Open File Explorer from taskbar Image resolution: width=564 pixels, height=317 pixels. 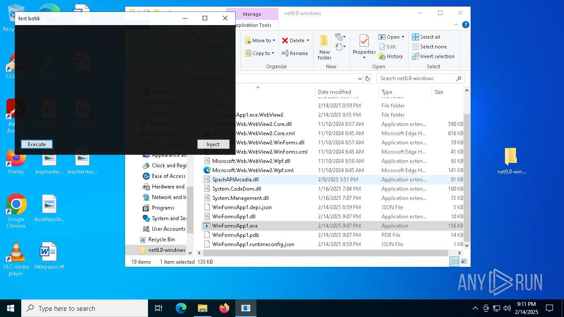coord(203,308)
